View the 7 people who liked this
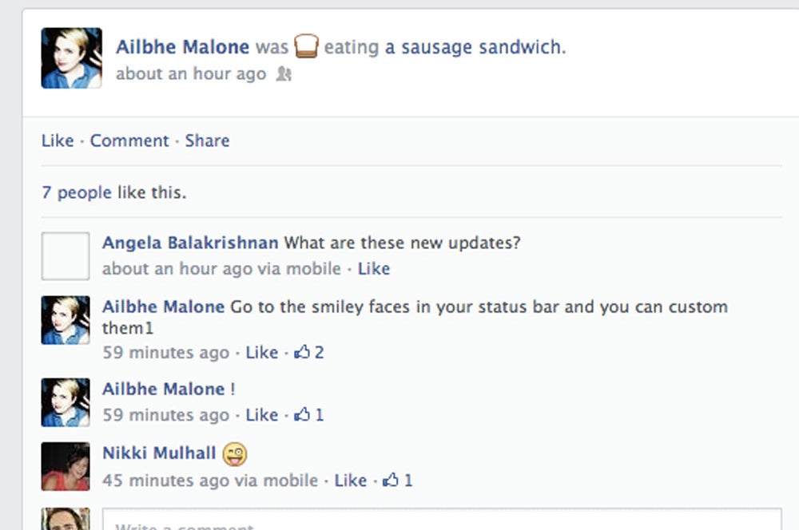 tap(77, 192)
